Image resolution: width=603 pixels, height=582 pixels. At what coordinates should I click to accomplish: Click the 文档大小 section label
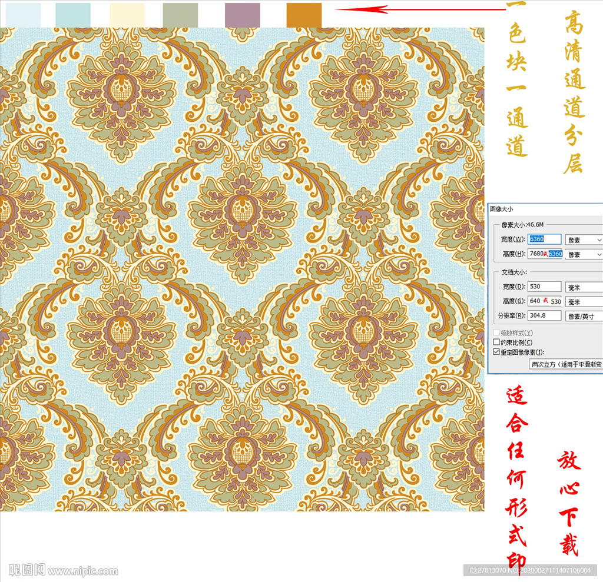(514, 272)
